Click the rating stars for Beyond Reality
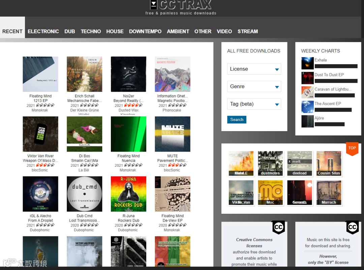 (133, 105)
